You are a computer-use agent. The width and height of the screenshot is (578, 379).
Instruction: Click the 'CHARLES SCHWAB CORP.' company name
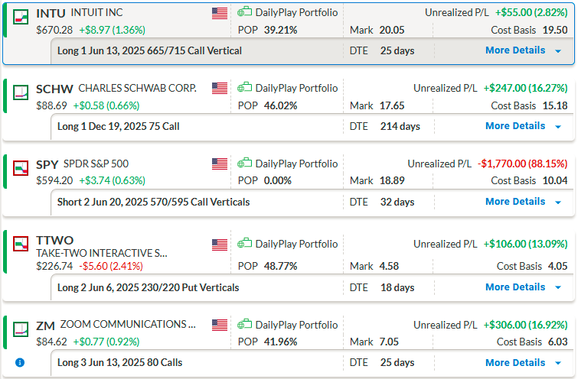tap(138, 89)
